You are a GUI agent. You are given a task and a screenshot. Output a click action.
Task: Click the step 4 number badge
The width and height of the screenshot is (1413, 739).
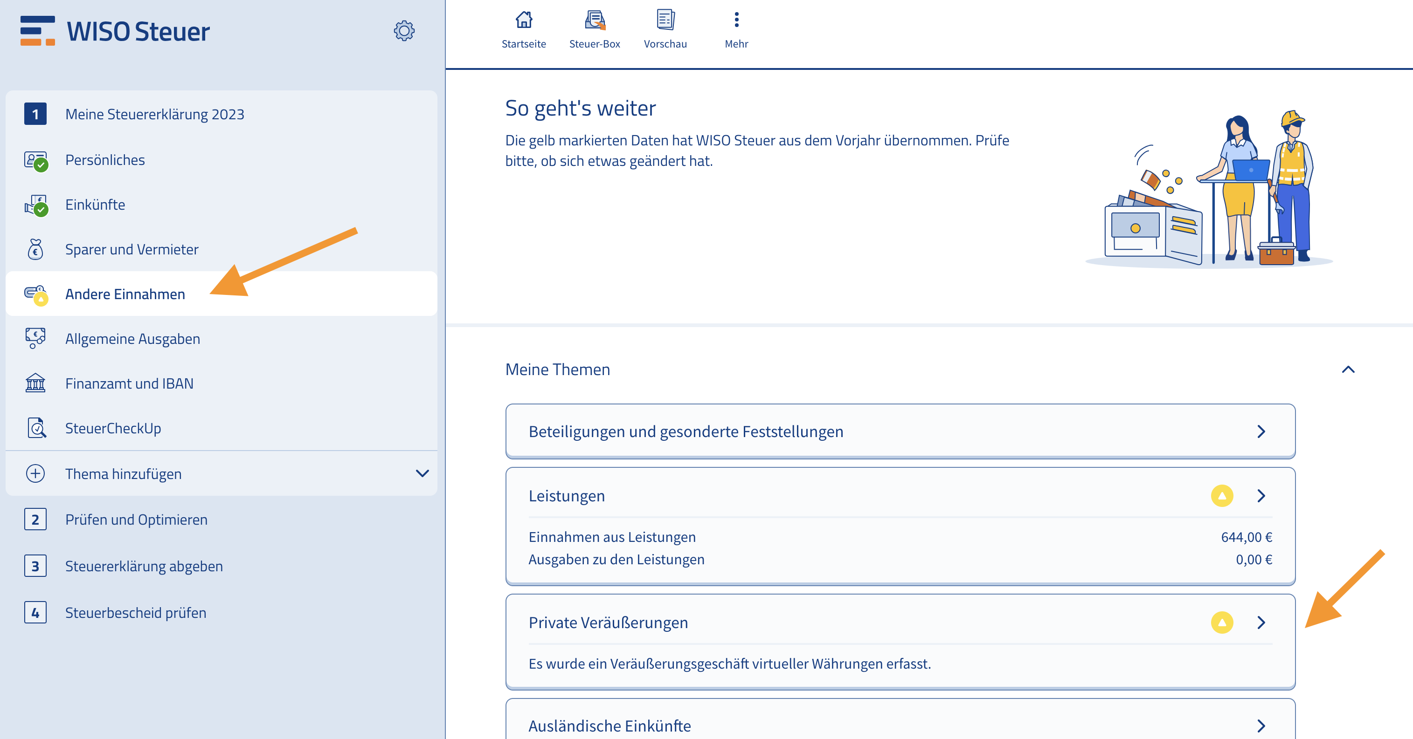(x=35, y=612)
